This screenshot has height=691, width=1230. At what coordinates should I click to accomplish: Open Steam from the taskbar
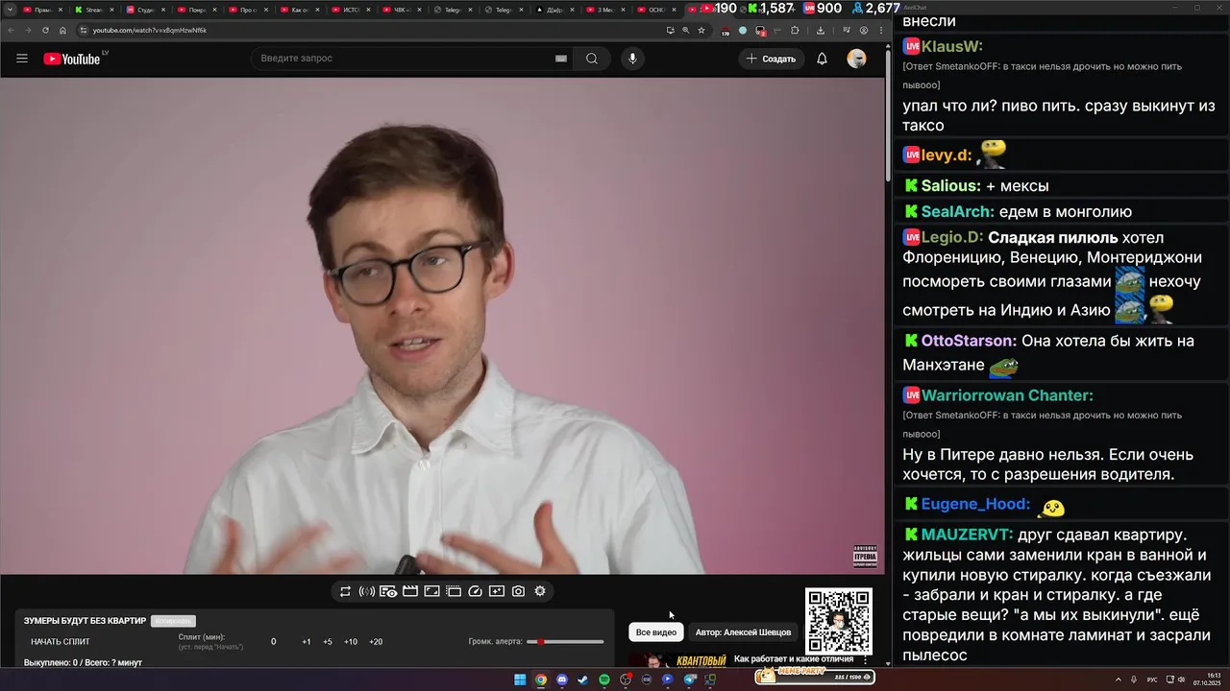pos(583,679)
